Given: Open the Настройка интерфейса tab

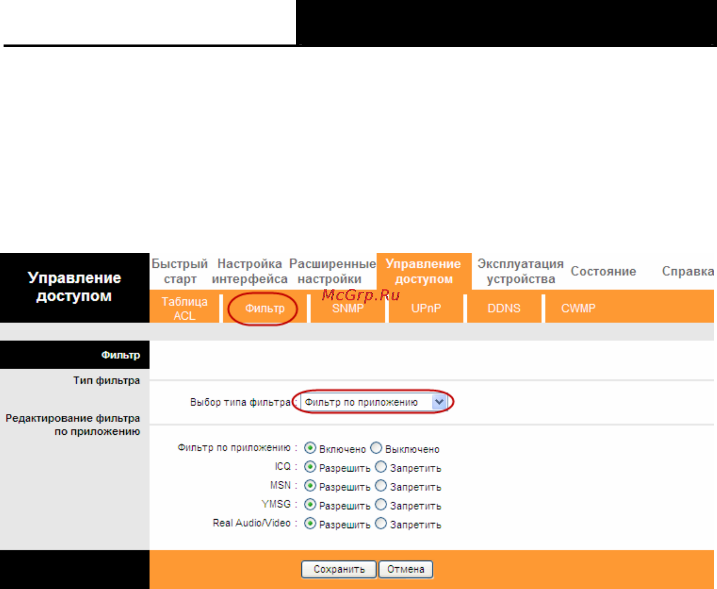Looking at the screenshot, I should [250, 271].
